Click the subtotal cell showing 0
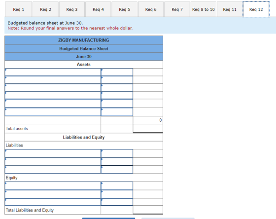The width and height of the screenshot is (276, 219). point(148,120)
